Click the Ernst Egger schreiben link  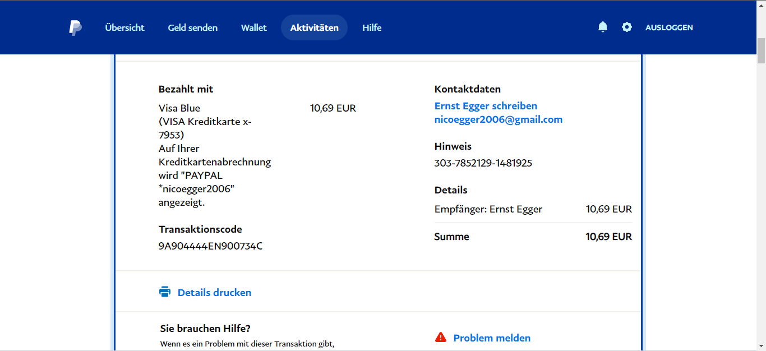pos(486,106)
